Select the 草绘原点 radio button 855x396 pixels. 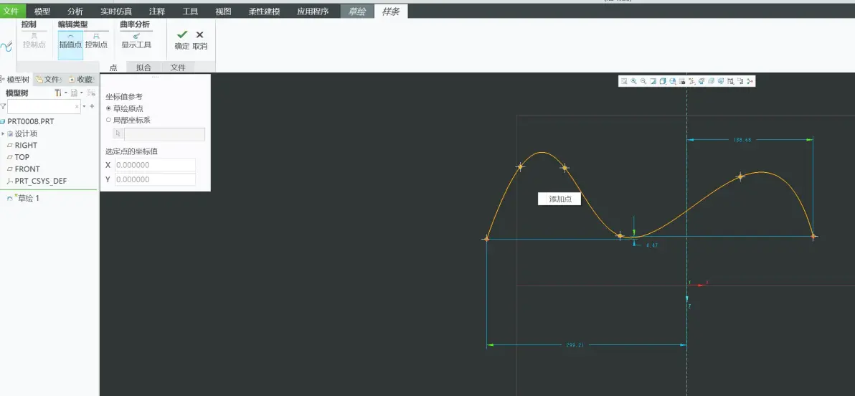coord(108,108)
